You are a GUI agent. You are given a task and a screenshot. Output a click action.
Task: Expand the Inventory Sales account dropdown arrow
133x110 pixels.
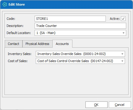point(122,54)
